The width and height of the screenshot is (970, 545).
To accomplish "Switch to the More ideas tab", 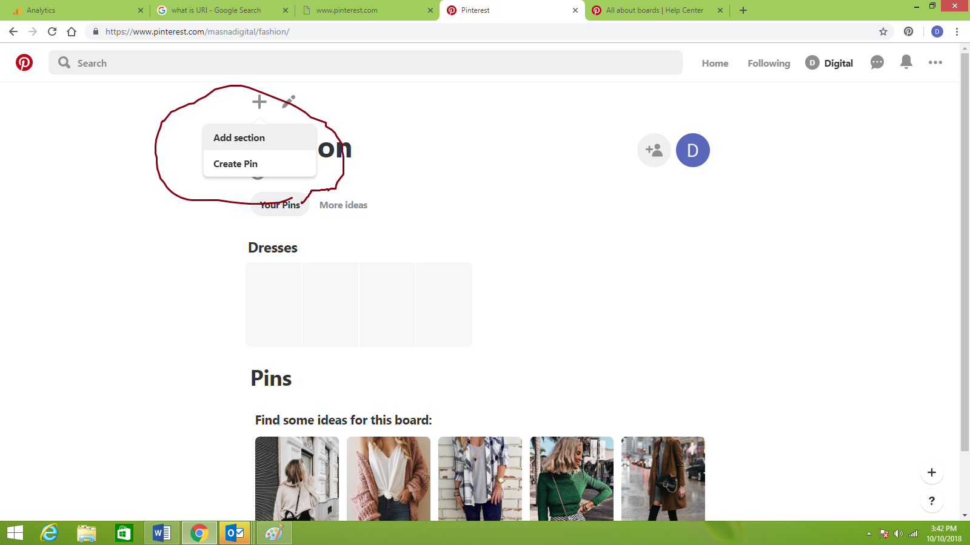I will [x=343, y=205].
